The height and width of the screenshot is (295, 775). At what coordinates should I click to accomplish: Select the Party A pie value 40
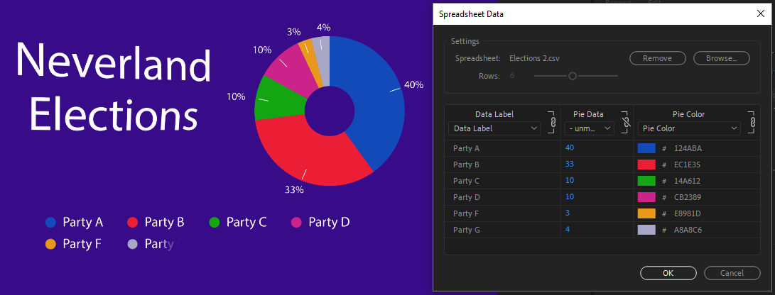(570, 148)
